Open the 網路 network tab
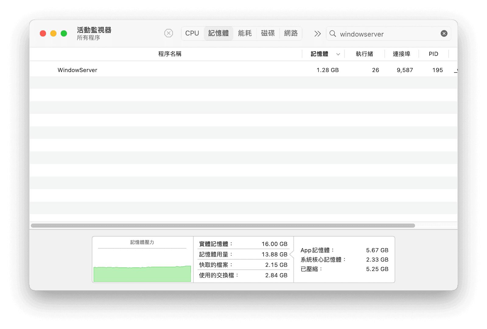 click(x=291, y=33)
